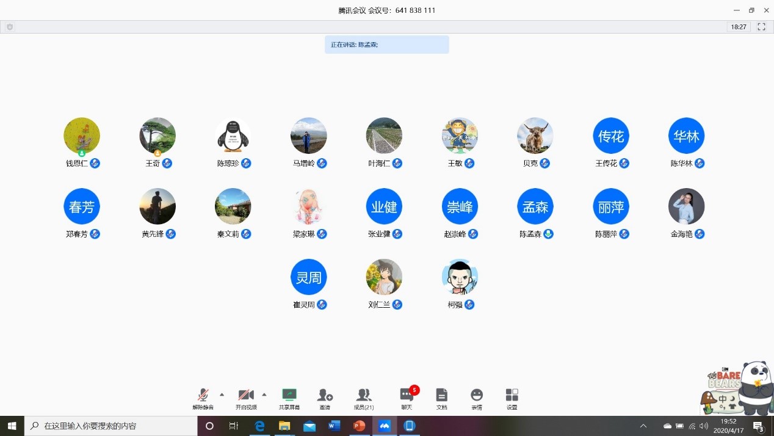Select participant 金海艳's avatar
Viewport: 774px width, 436px height.
[686, 206]
